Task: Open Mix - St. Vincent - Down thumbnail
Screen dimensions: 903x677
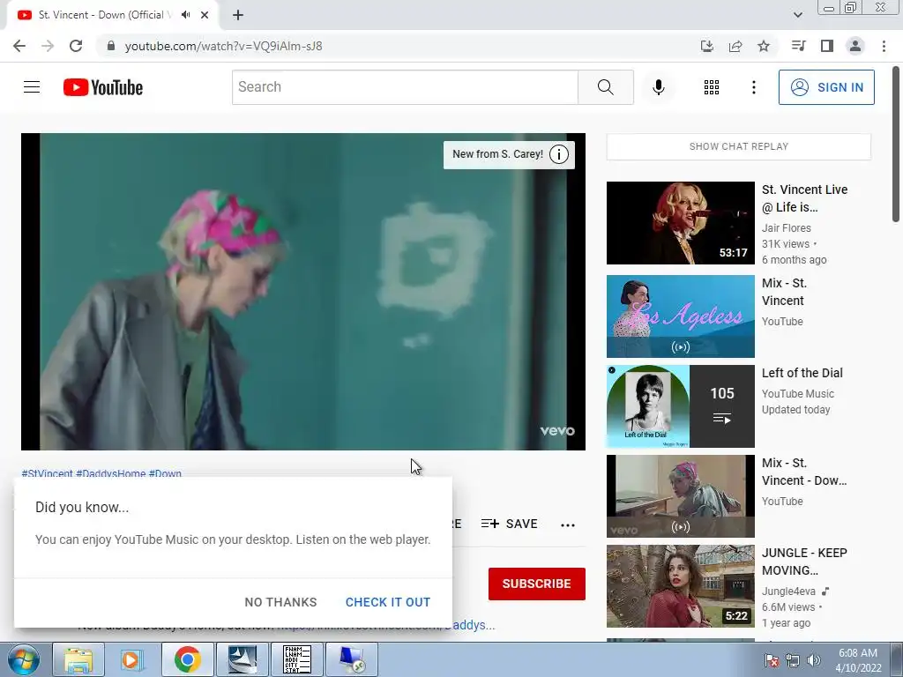Action: (x=680, y=495)
